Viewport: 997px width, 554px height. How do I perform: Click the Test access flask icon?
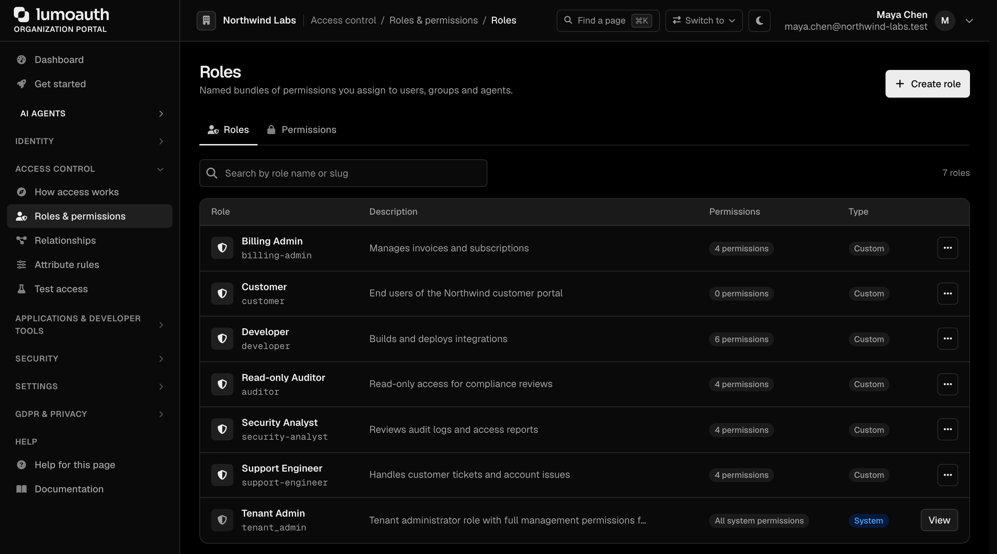pos(21,289)
